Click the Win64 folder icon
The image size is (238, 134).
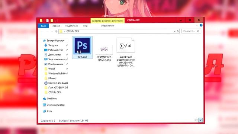46,69
